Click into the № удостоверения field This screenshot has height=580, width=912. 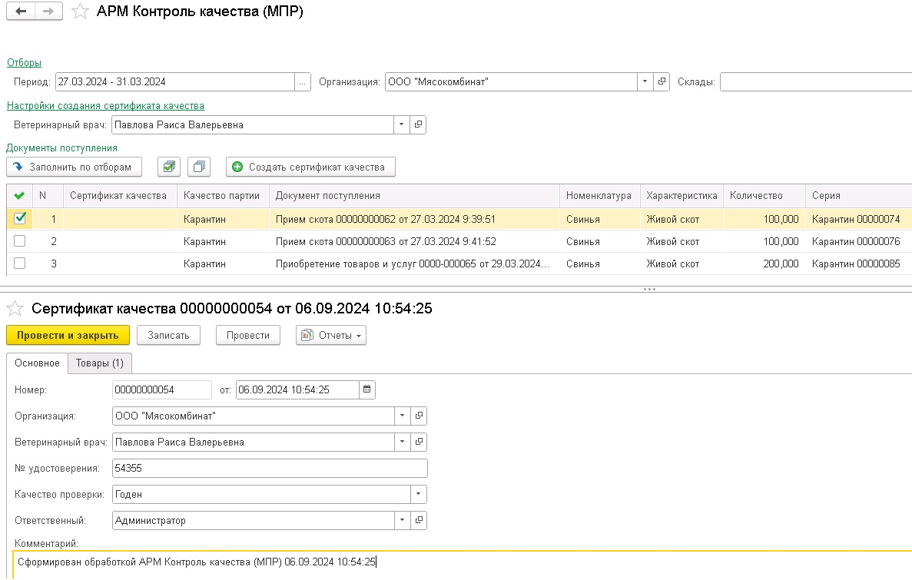[269, 468]
